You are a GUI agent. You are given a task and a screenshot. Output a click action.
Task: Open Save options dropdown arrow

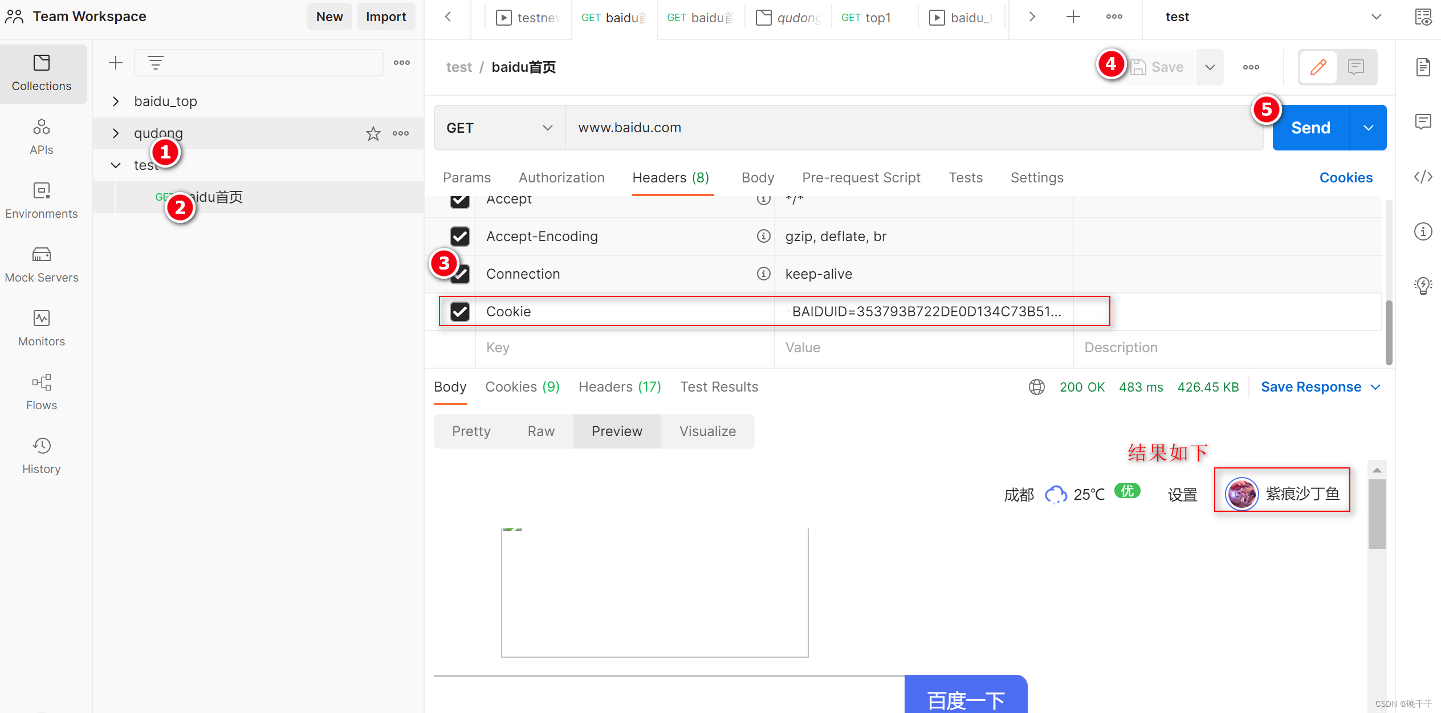[1210, 67]
